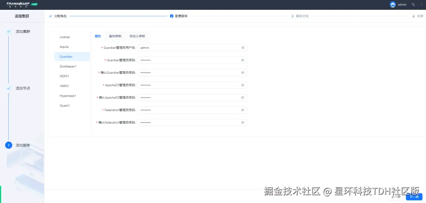Image resolution: width=426 pixels, height=203 pixels.
Task: Select Guardian in the service list
Action: pos(72,57)
